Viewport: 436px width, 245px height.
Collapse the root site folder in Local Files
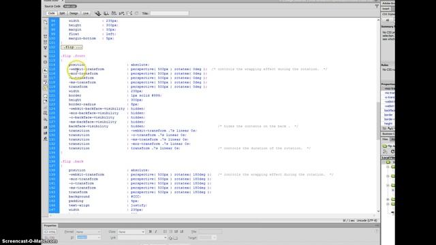tap(384, 162)
